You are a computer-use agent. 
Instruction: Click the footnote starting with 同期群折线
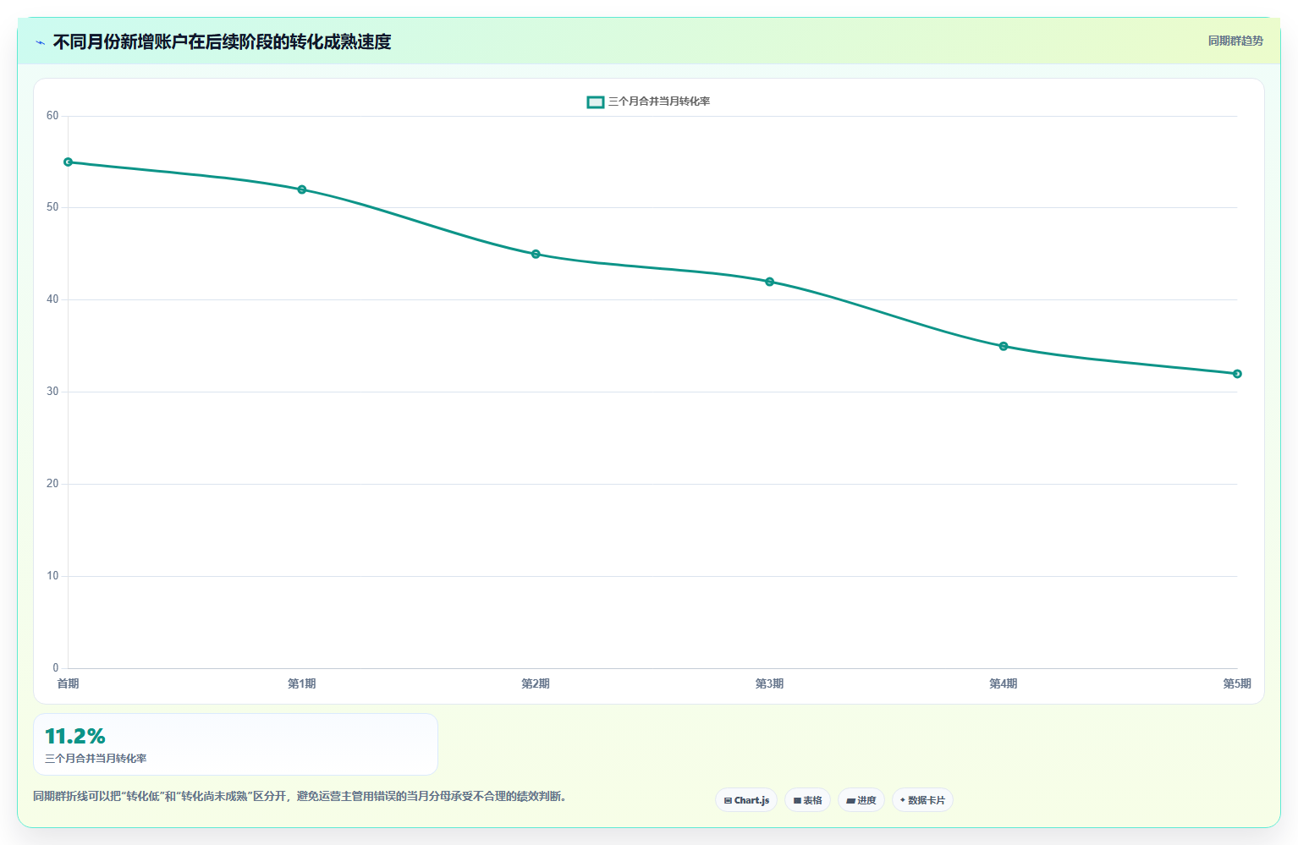point(300,796)
